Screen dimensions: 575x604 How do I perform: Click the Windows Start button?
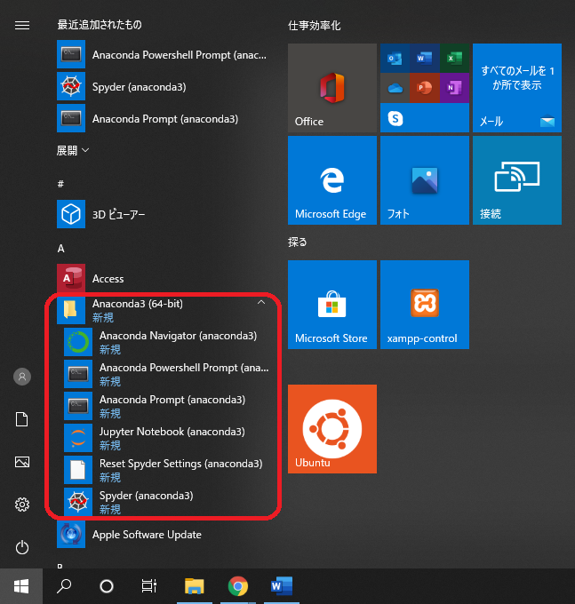click(21, 586)
